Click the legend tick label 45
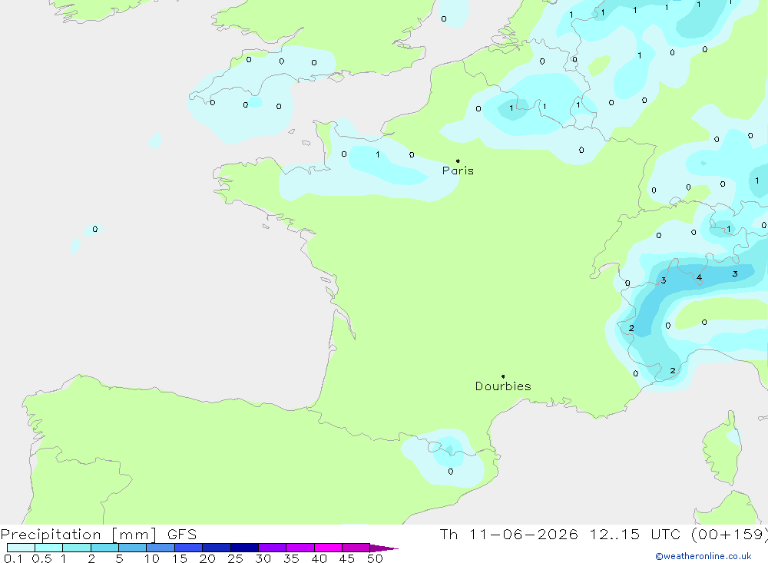This screenshot has width=768, height=563. [x=347, y=558]
